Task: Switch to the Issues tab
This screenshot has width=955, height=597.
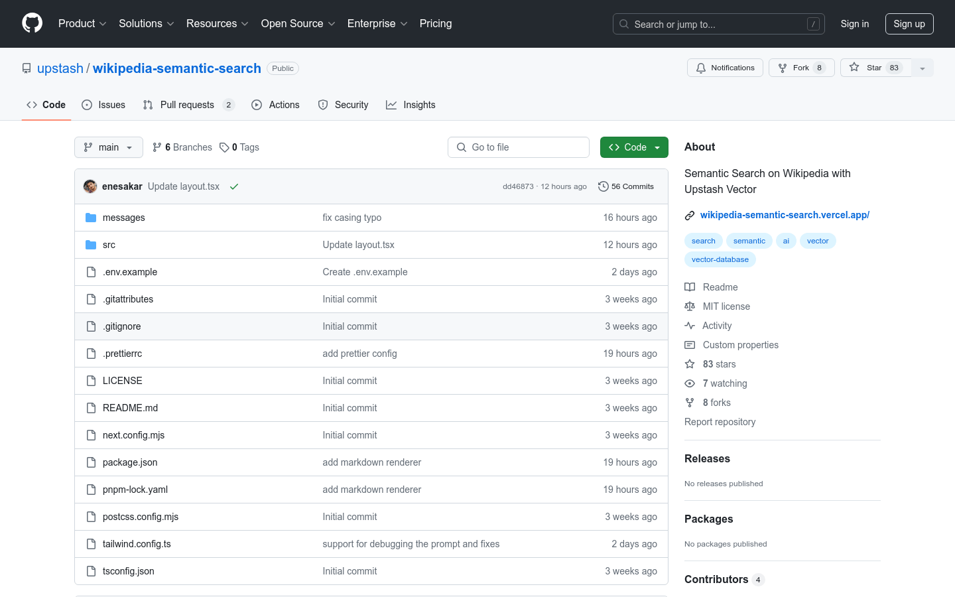Action: pos(103,105)
